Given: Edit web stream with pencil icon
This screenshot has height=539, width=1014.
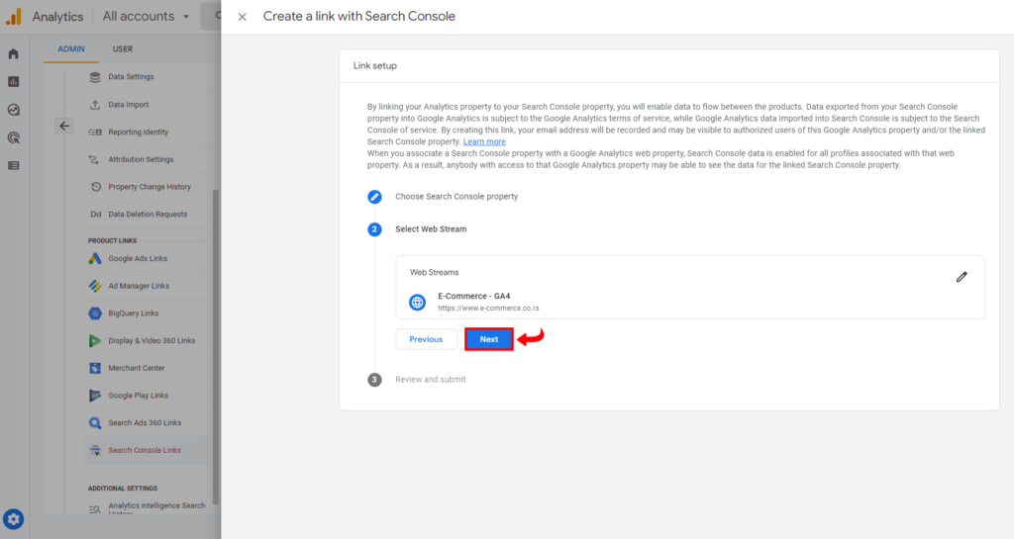Looking at the screenshot, I should click(962, 277).
